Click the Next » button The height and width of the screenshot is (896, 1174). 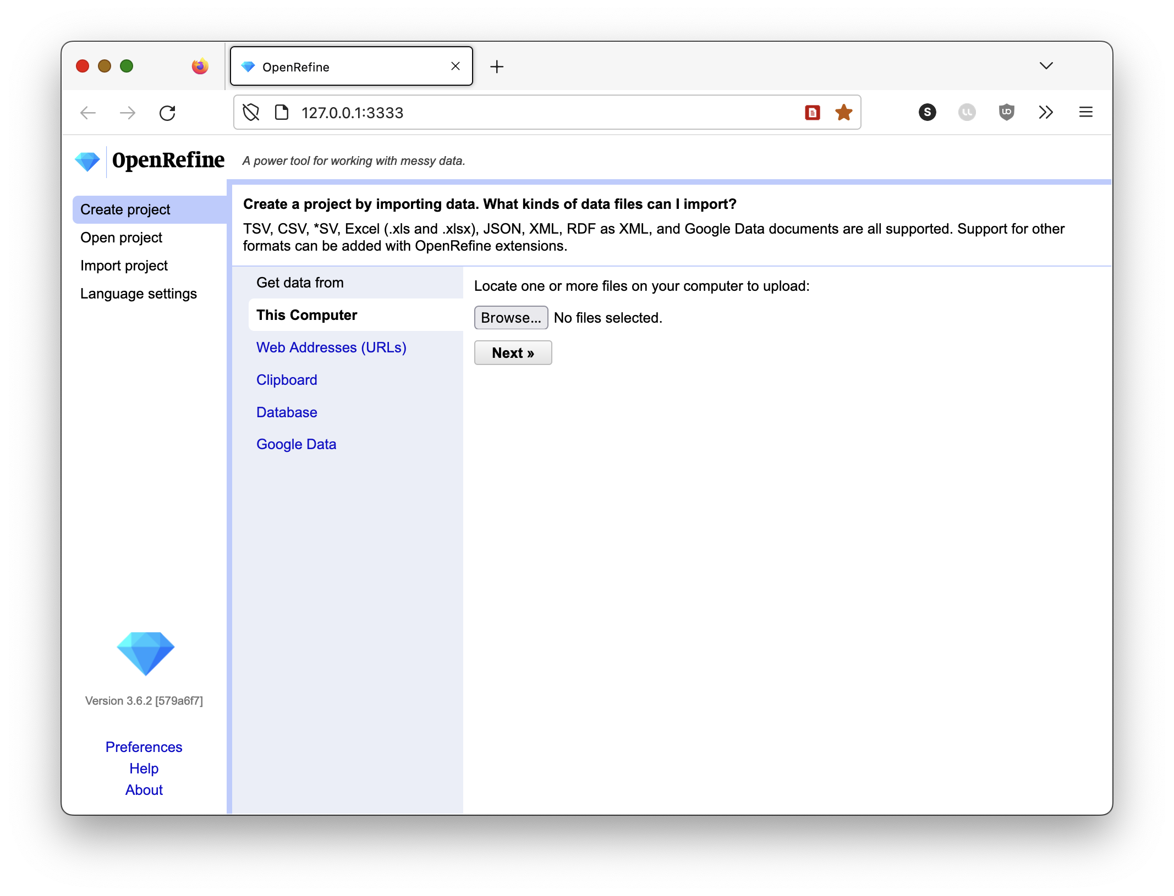click(x=513, y=353)
